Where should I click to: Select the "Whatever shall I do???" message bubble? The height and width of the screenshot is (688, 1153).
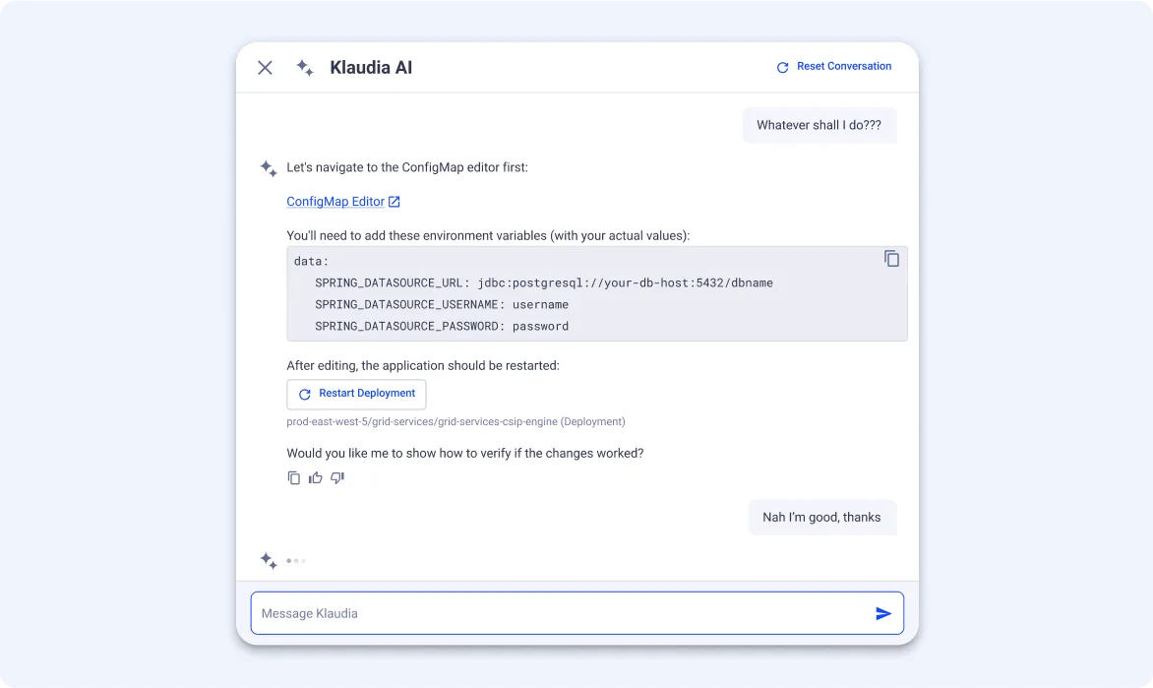[x=819, y=126]
